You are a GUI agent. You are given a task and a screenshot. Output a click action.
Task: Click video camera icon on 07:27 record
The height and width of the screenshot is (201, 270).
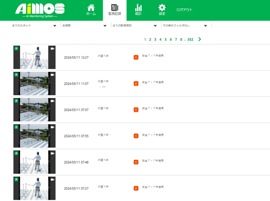52,179
